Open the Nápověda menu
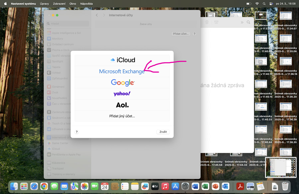299x194 pixels. coord(86,4)
